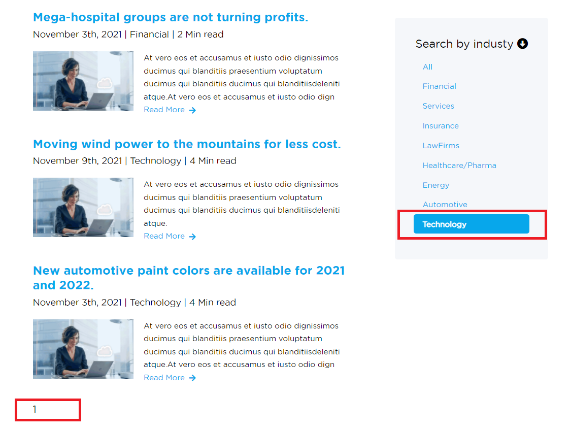Select the Energy industry option
This screenshot has width=570, height=430.
click(x=435, y=185)
